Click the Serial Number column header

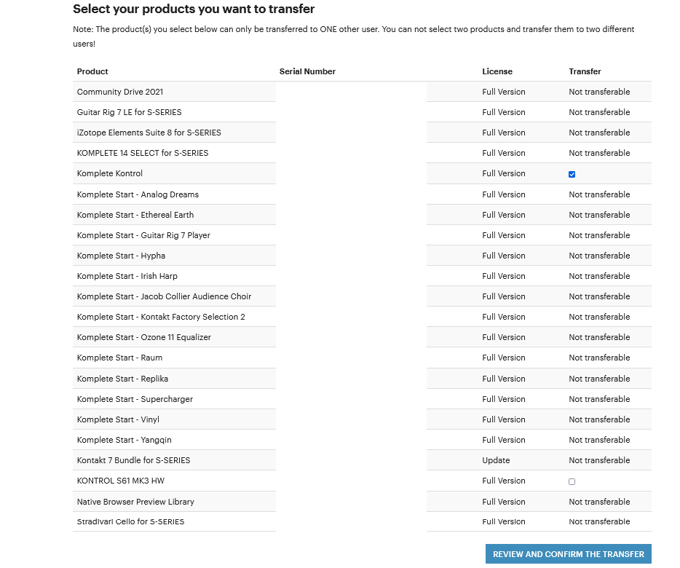pos(307,71)
